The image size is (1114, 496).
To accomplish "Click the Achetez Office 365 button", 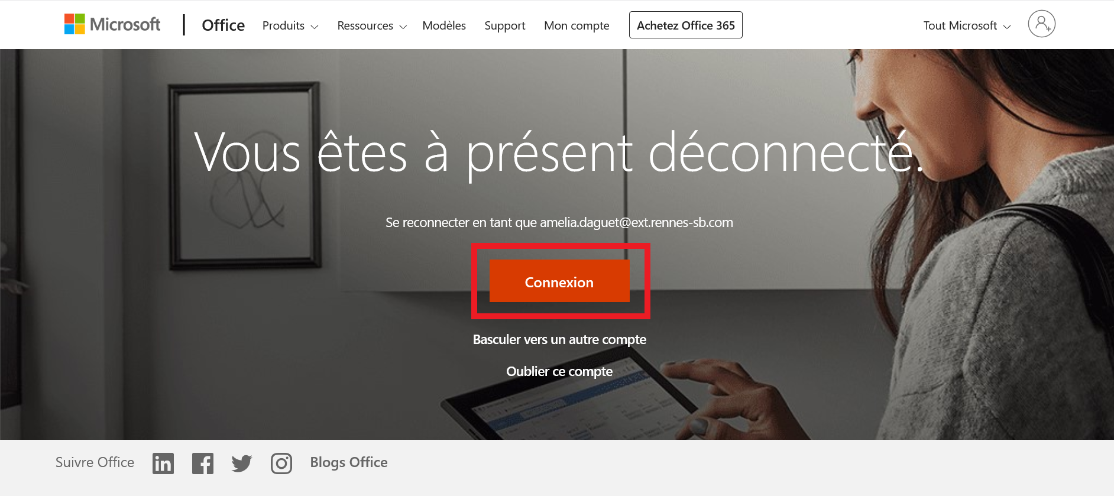I will coord(686,25).
